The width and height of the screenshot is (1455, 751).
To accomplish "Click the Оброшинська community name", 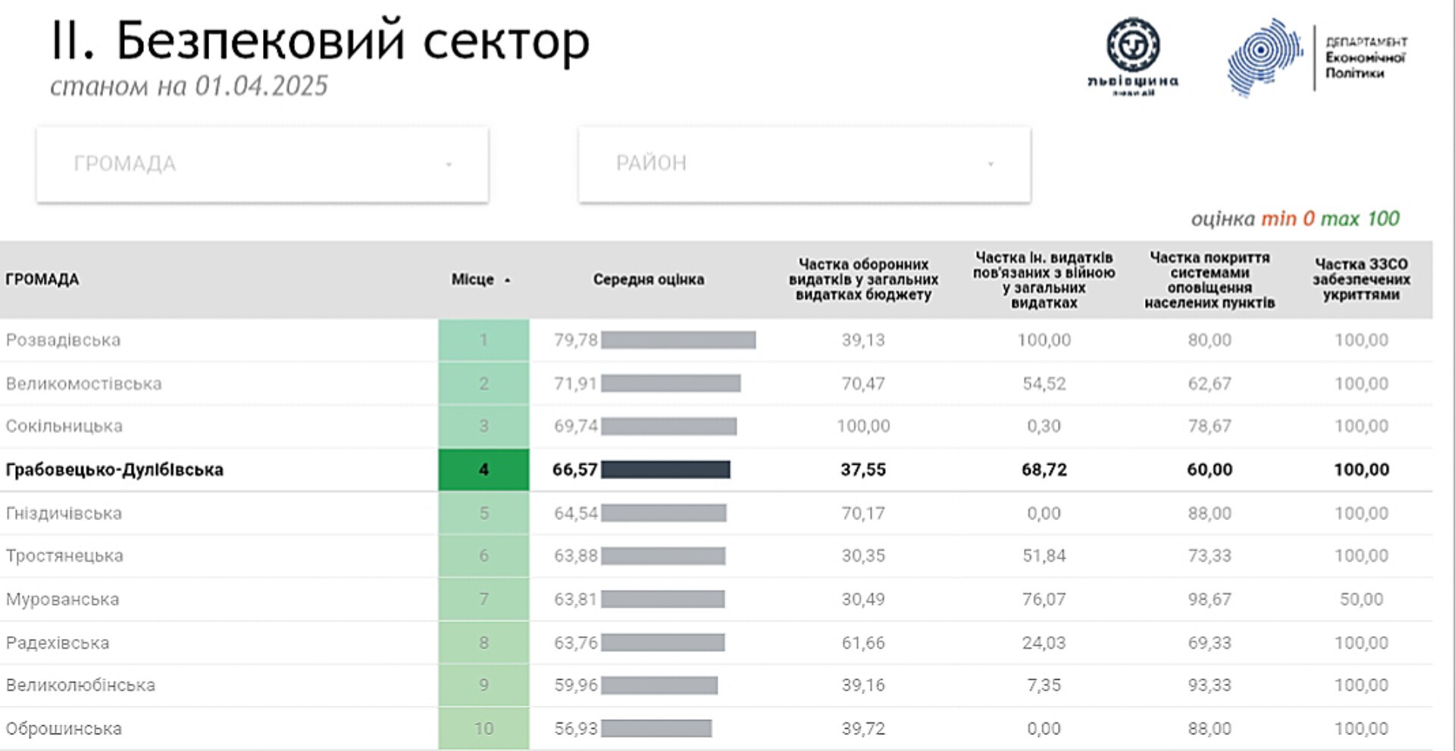I will [64, 728].
